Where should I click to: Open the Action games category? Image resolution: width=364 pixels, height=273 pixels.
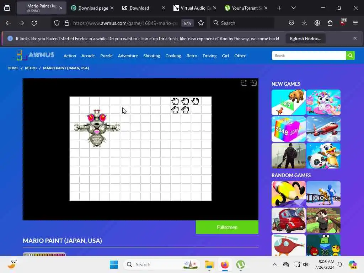tap(70, 56)
